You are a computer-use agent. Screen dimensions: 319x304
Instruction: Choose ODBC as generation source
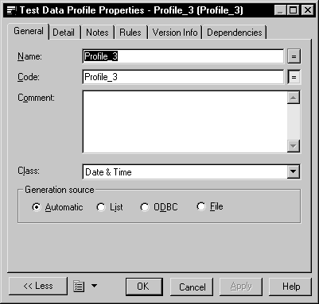(145, 206)
